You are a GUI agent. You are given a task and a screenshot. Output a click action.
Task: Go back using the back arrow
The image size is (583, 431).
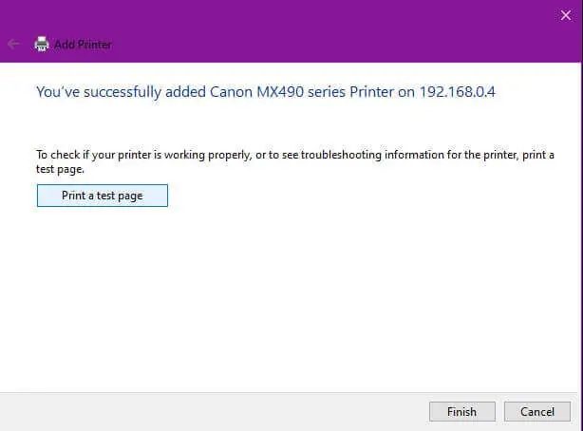pos(13,45)
